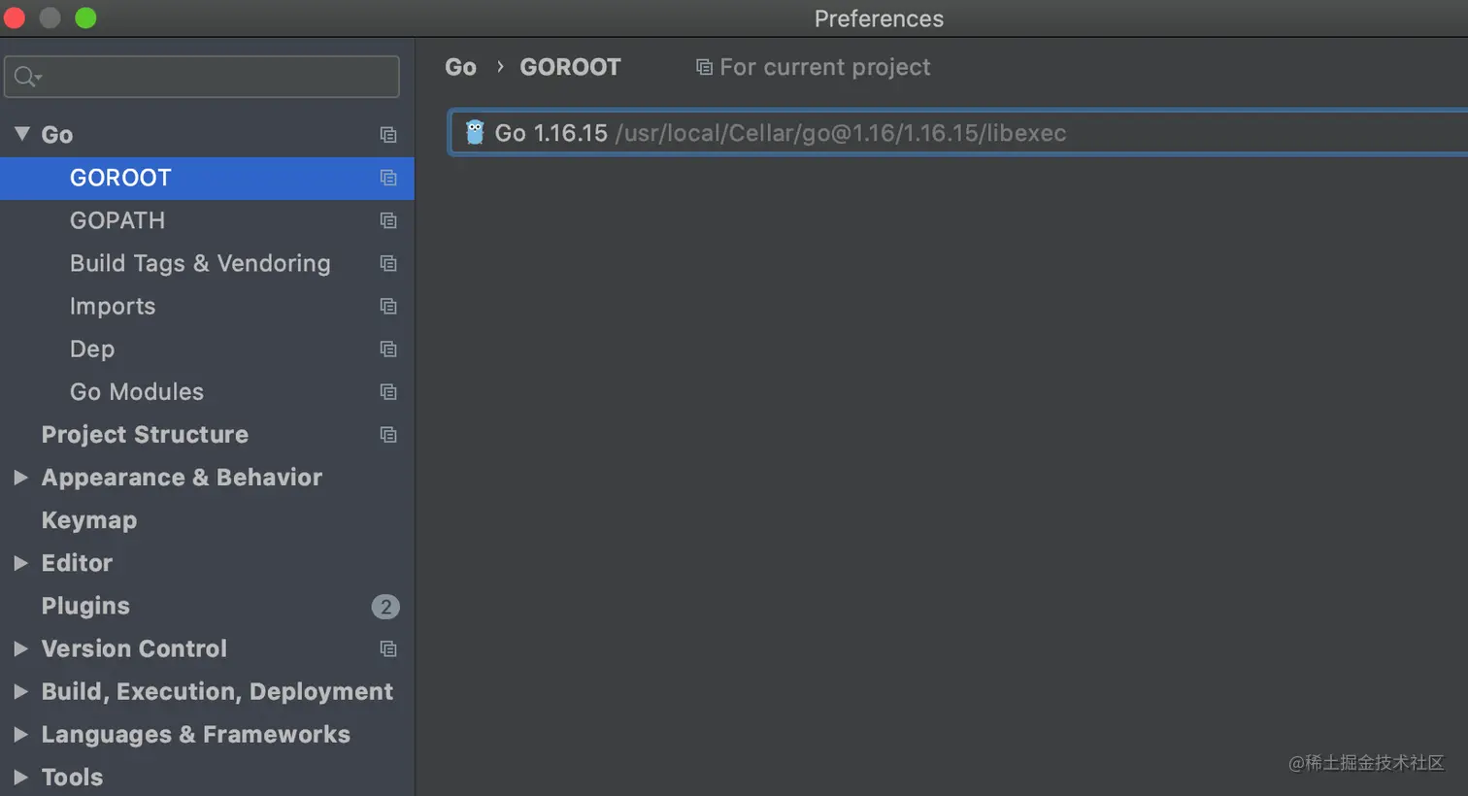Image resolution: width=1468 pixels, height=796 pixels.
Task: Click the Go gopher SDK icon
Action: click(x=475, y=133)
